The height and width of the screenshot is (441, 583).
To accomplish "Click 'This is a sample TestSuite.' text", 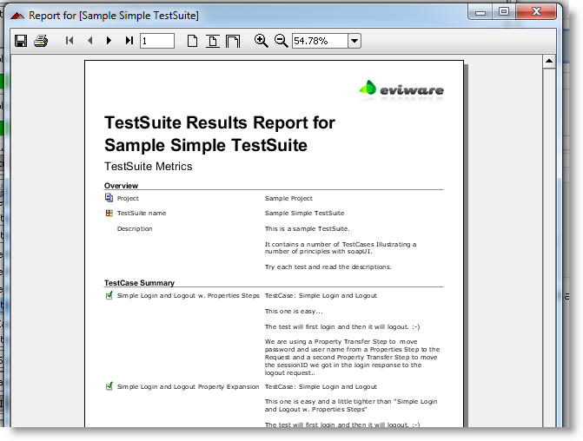I will 307,228.
